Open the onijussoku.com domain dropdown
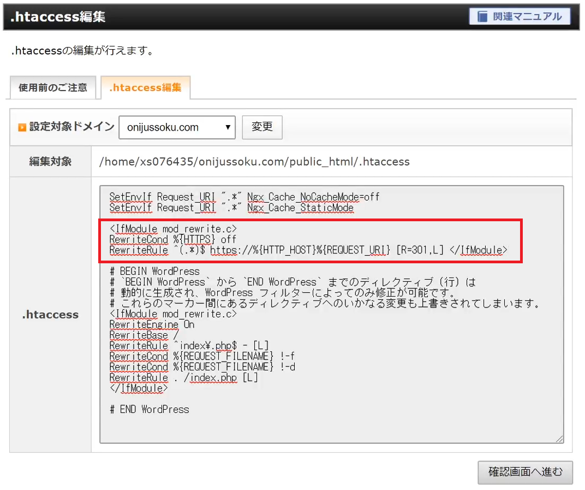This screenshot has width=585, height=490. pyautogui.click(x=177, y=127)
